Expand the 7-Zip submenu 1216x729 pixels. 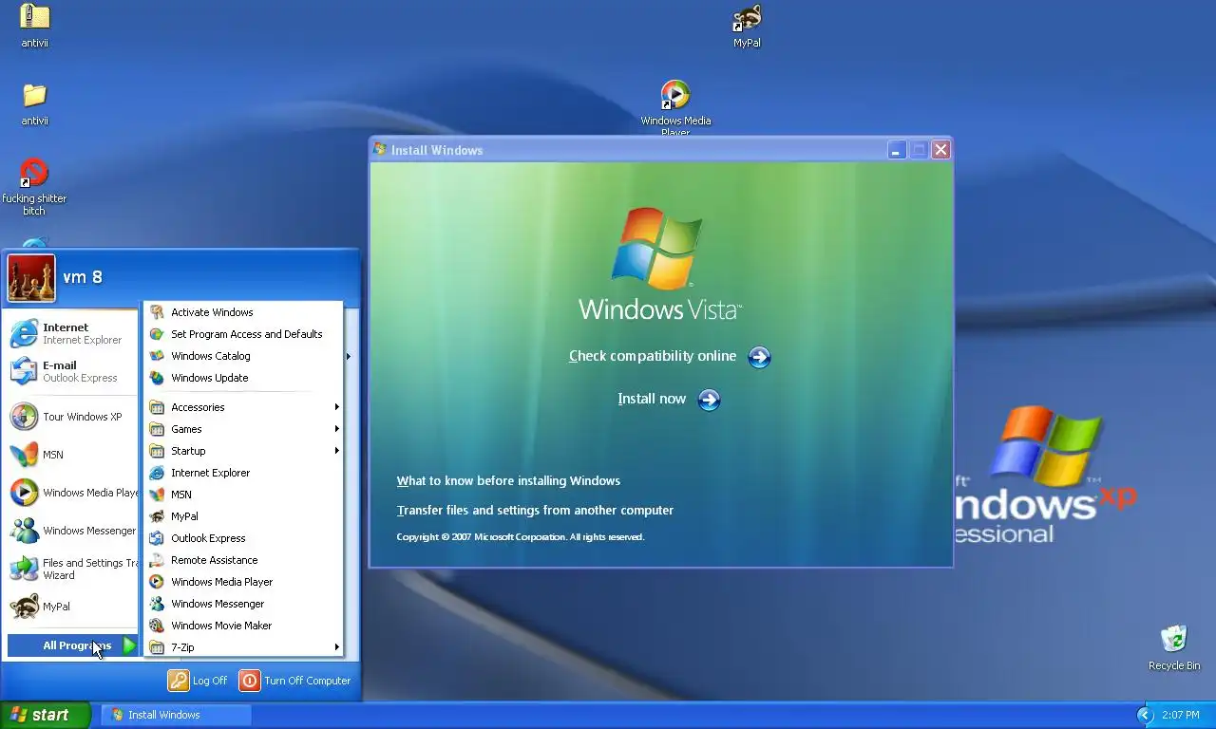pos(245,647)
